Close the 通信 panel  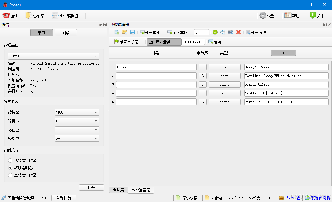[x=105, y=25]
